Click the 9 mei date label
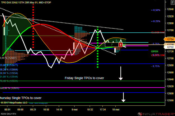 (74, 110)
